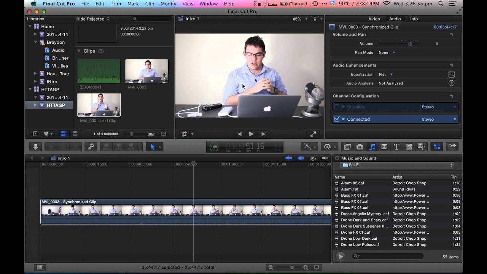Run Audio Analysis arrow button
487x274 pixels.
(451, 83)
